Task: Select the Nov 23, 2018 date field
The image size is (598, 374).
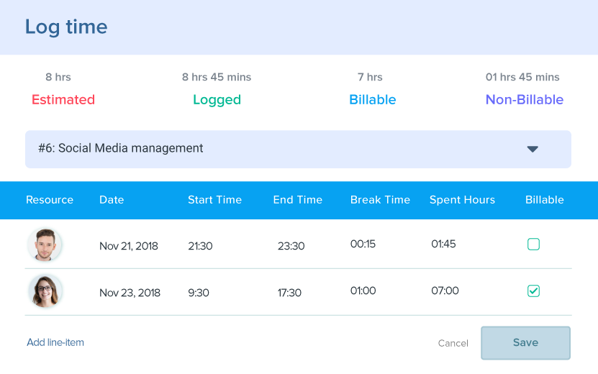Action: click(130, 293)
